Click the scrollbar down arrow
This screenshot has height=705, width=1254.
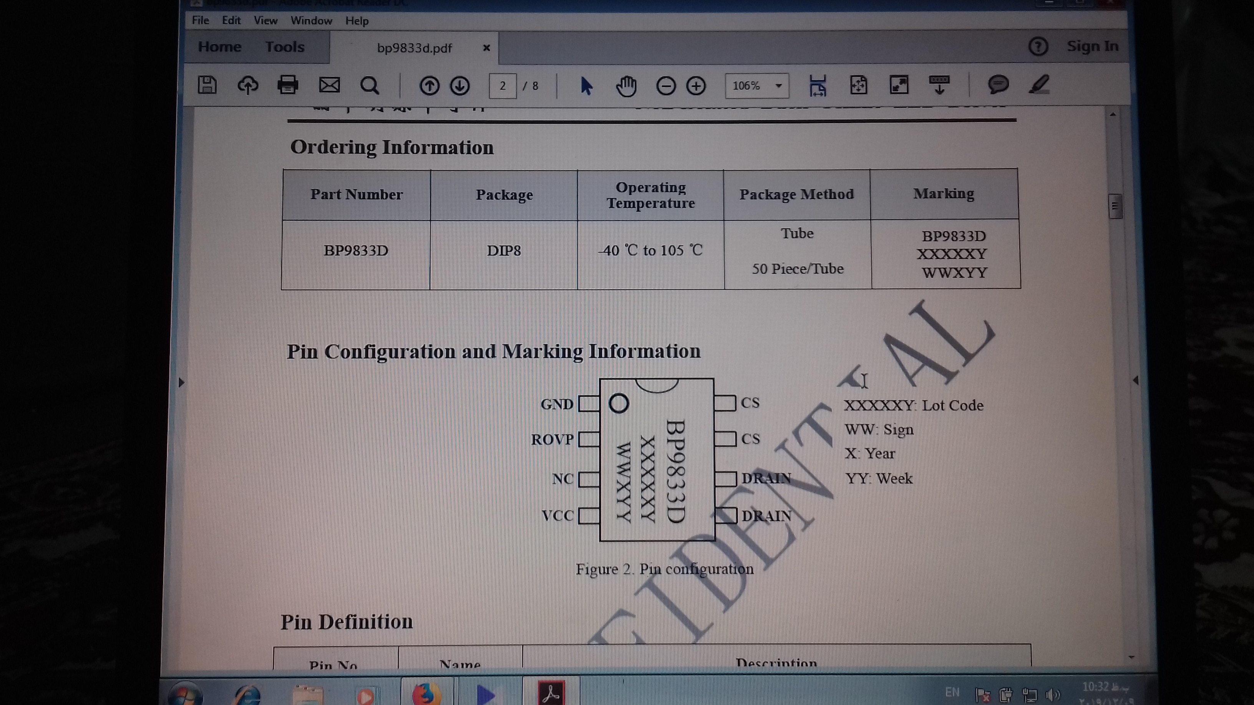coord(1131,657)
